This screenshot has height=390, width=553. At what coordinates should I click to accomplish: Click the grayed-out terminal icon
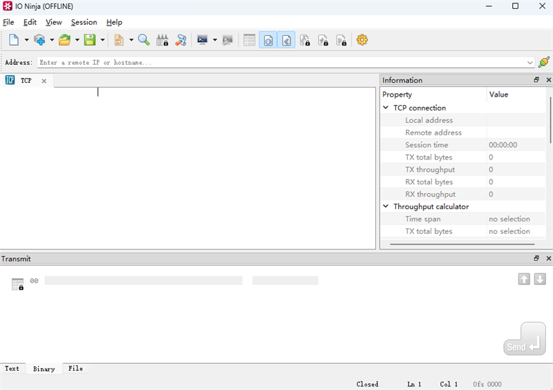pyautogui.click(x=227, y=40)
